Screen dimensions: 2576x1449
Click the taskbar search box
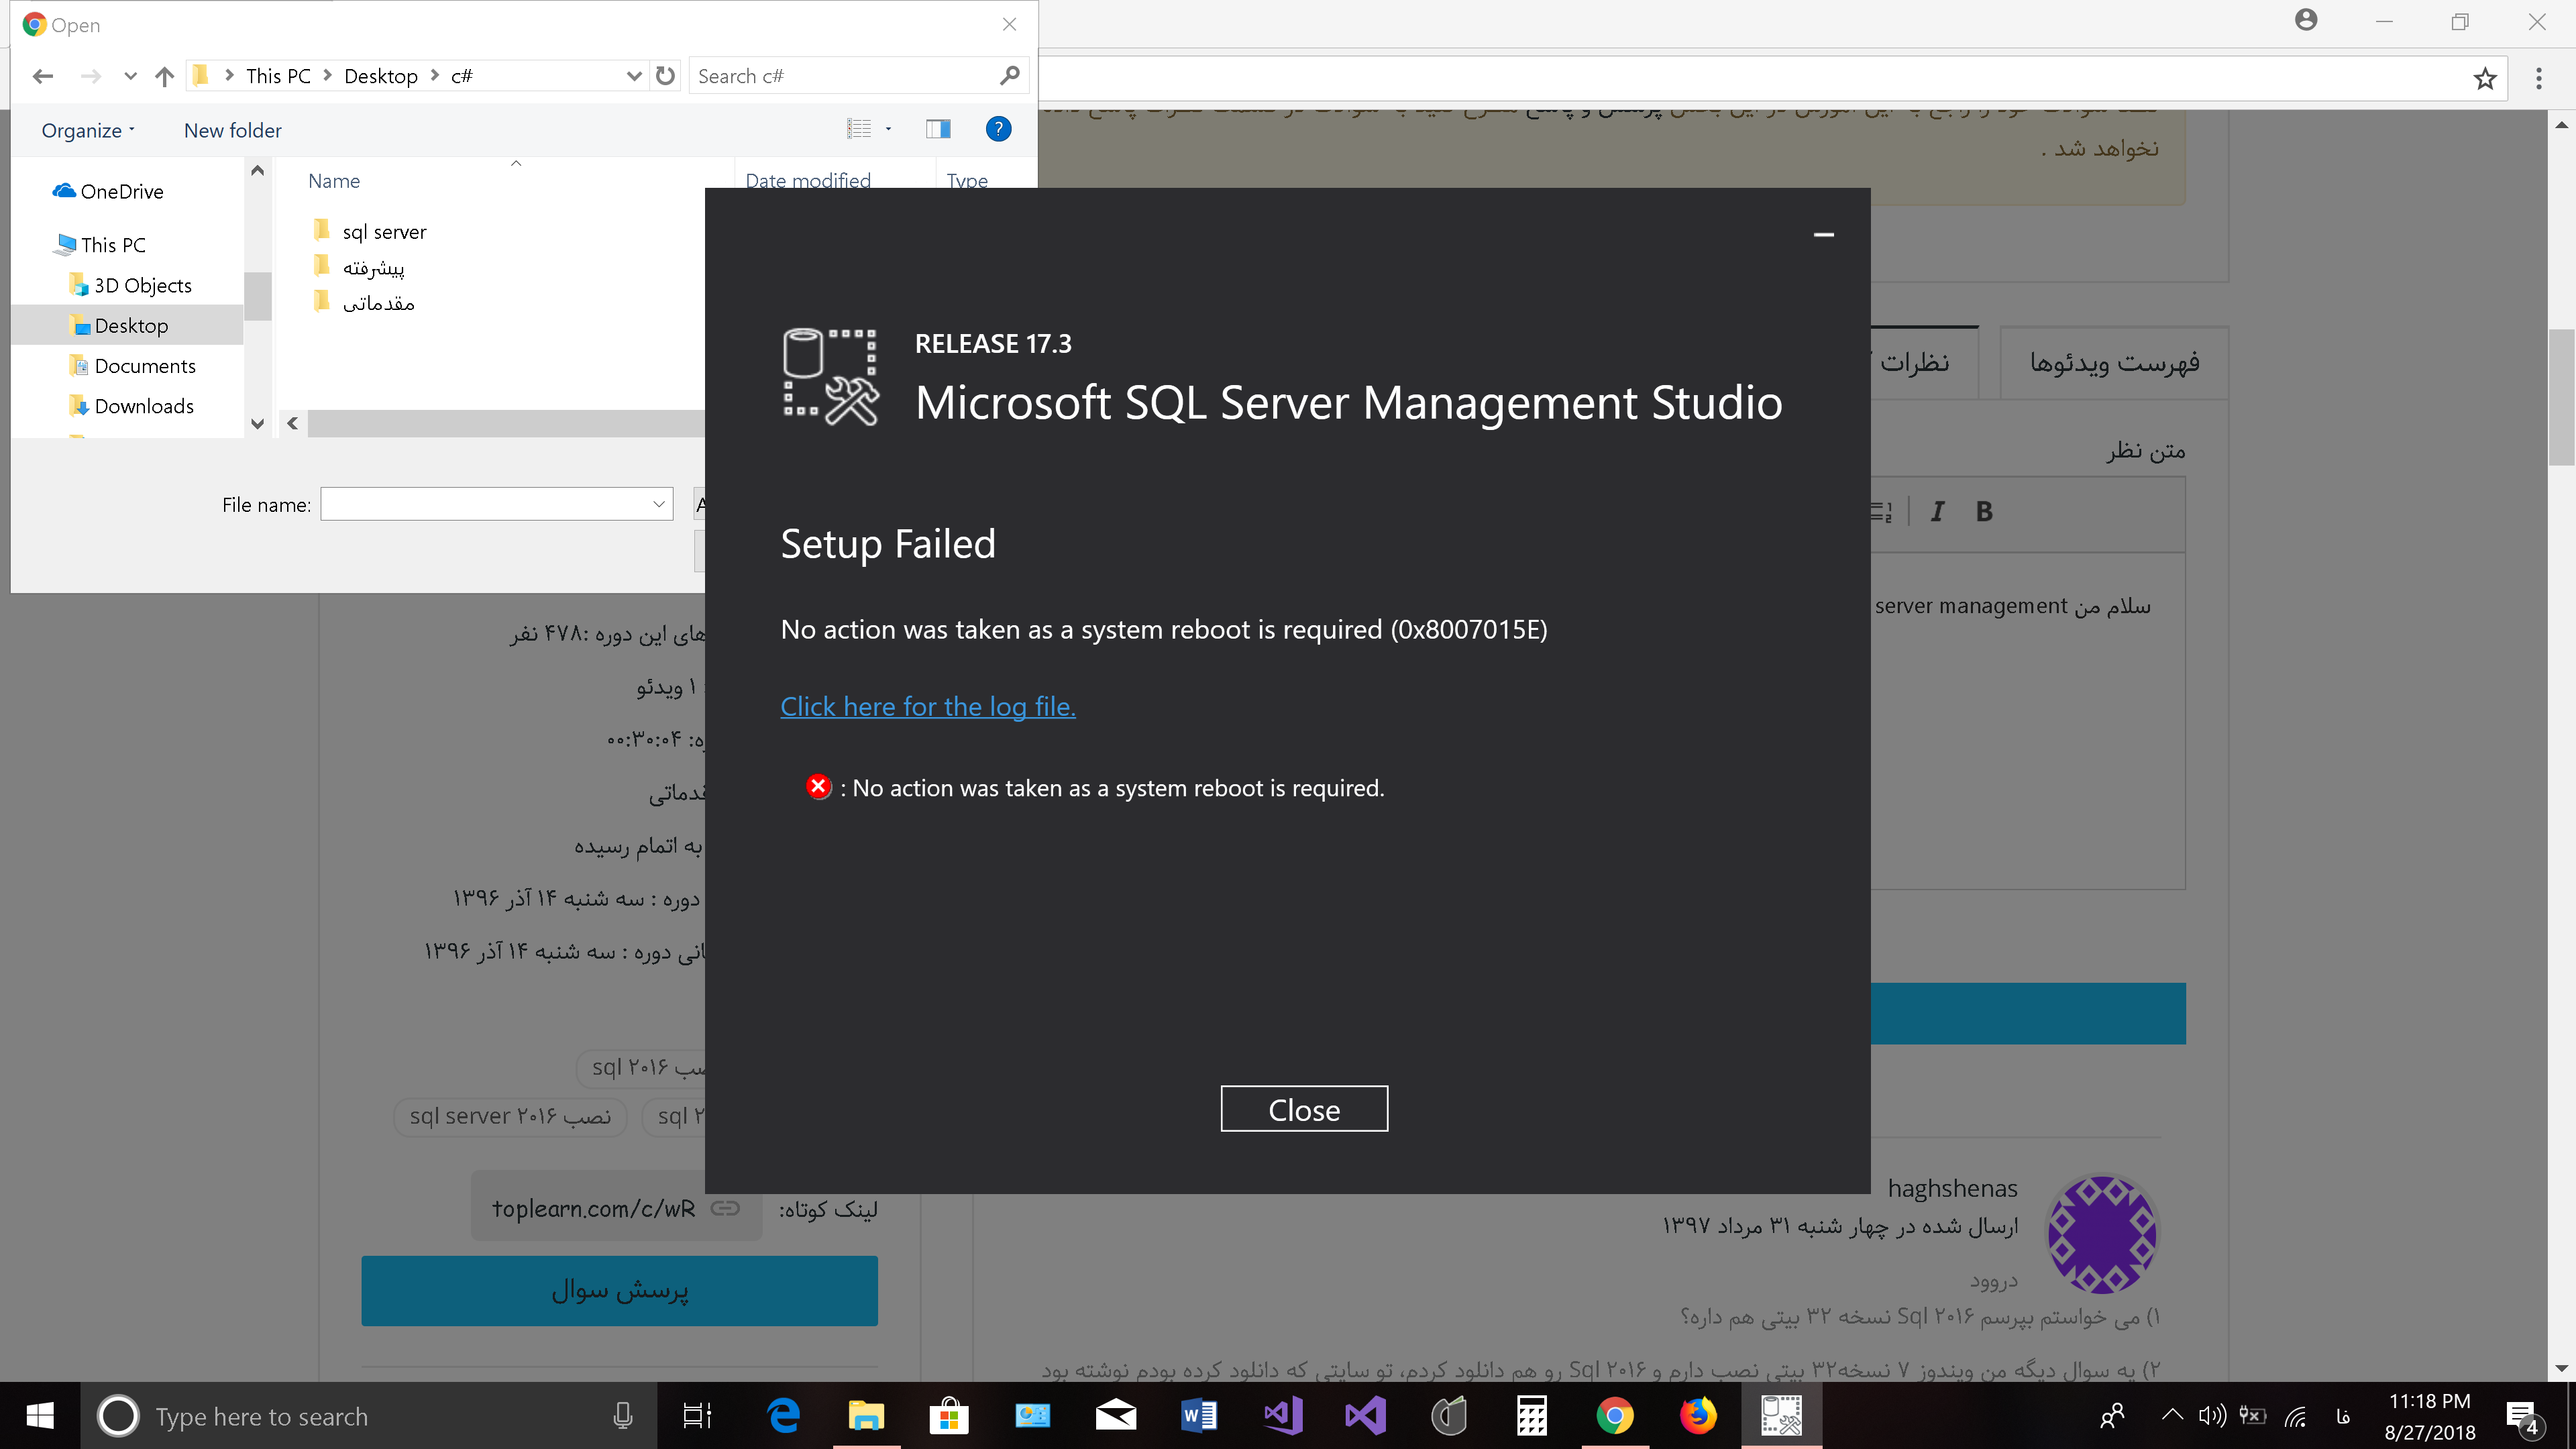(368, 1416)
